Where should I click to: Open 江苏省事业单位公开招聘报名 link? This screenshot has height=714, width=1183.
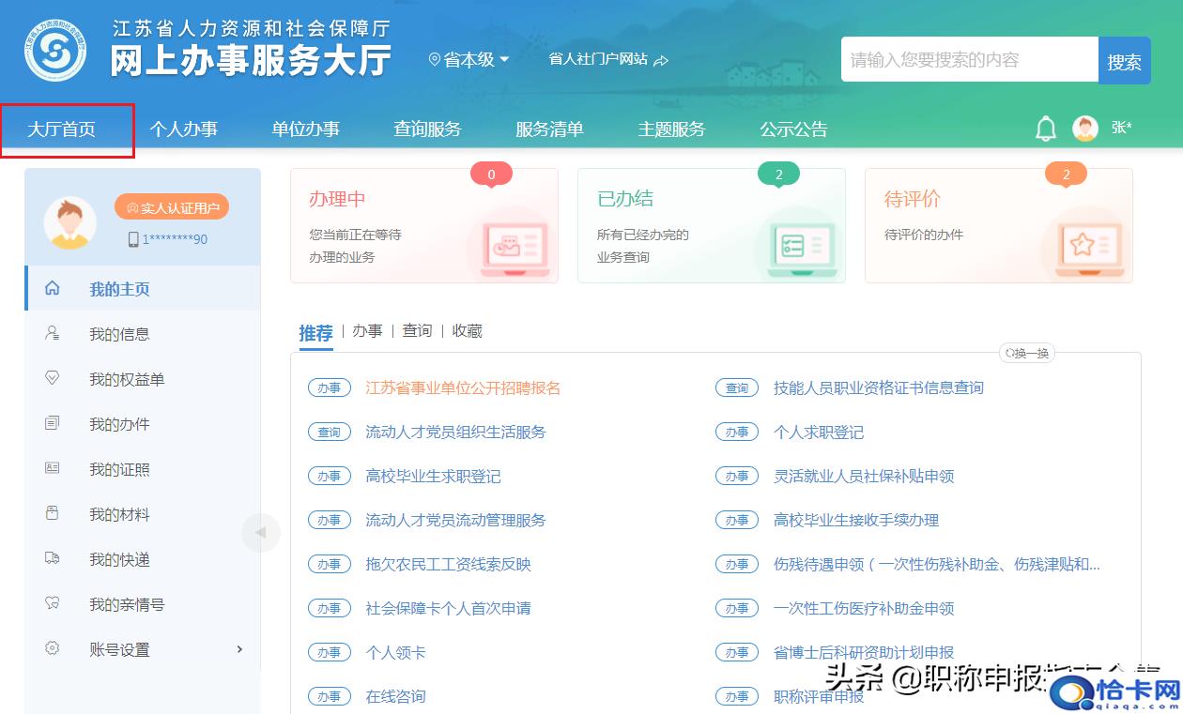[x=462, y=387]
